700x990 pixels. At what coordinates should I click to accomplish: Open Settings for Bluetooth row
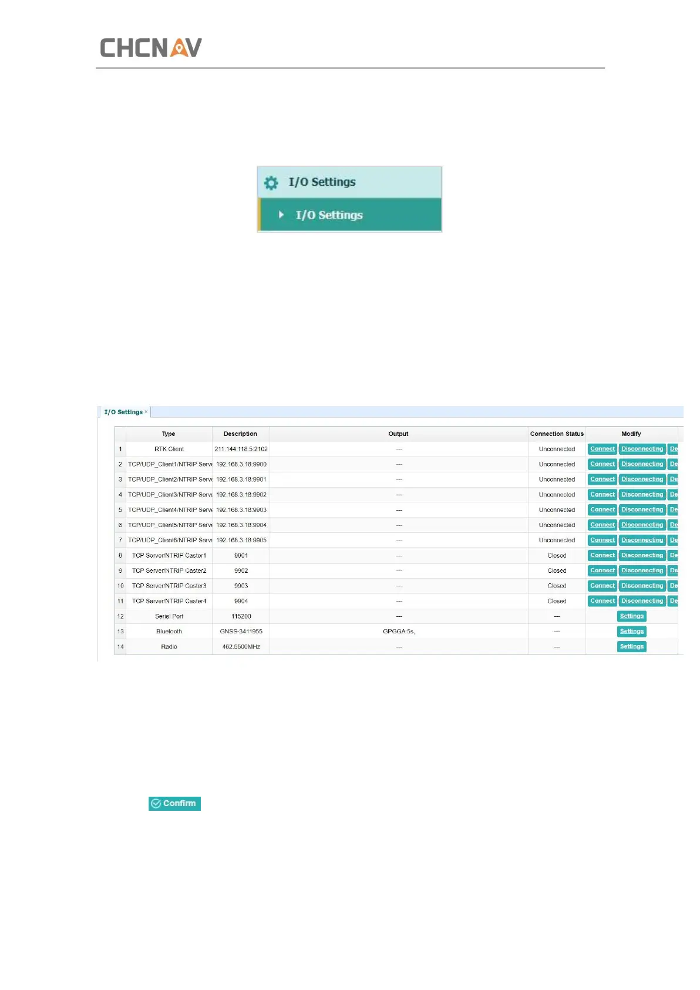pos(632,632)
